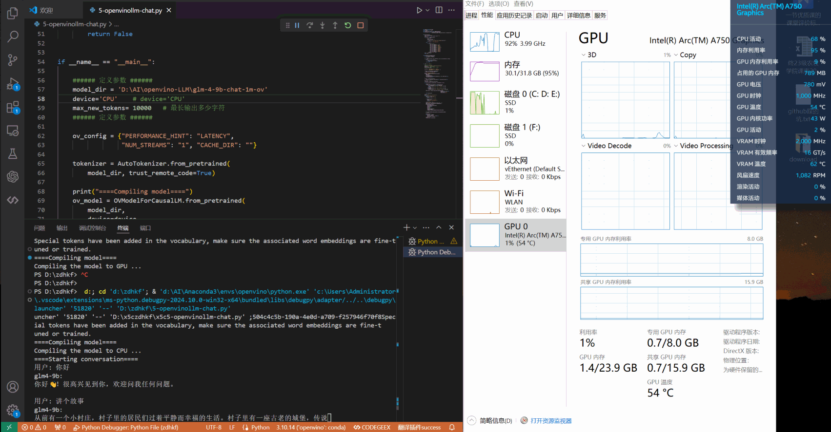
Task: Open the Manage gear icon
Action: (x=13, y=410)
